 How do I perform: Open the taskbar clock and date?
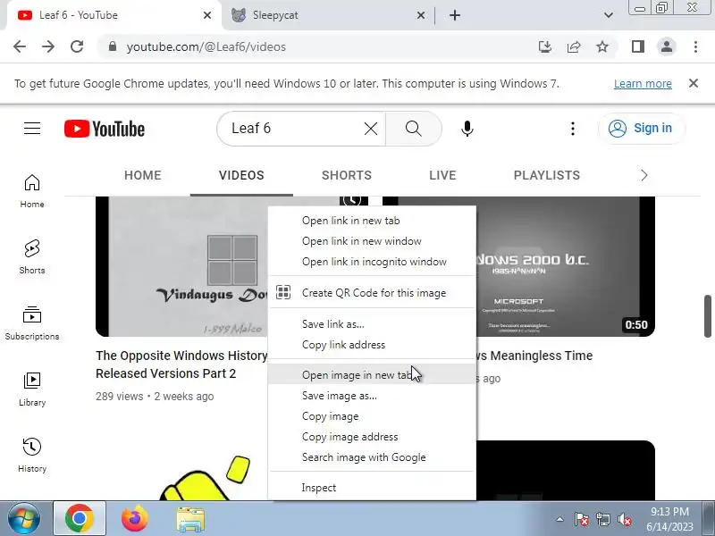[669, 519]
